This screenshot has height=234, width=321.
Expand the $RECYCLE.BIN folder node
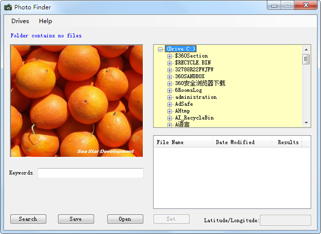[x=170, y=63]
